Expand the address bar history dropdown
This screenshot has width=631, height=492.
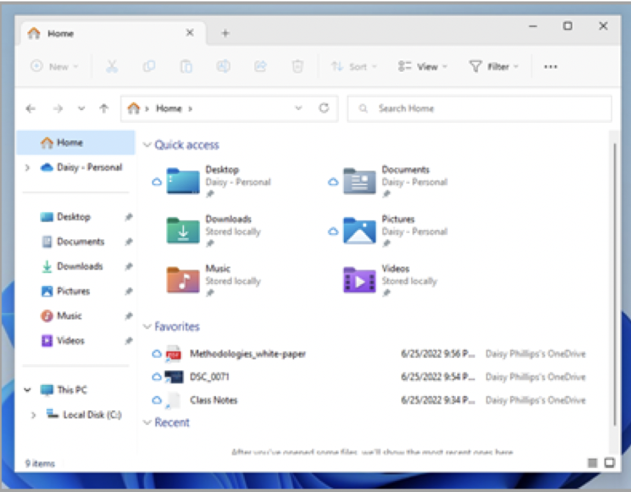(298, 108)
